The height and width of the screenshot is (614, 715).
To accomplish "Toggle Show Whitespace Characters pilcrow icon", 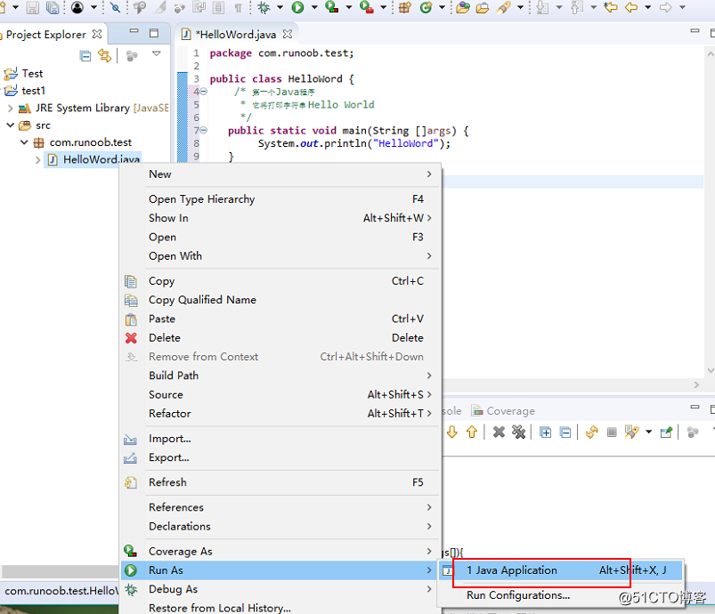I will click(238, 7).
